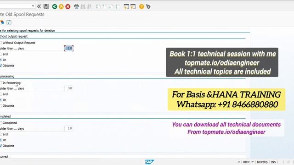Viewport: 294px width, 165px height.
Task: Click the Find binoculars icon
Action: pyautogui.click(x=83, y=7)
